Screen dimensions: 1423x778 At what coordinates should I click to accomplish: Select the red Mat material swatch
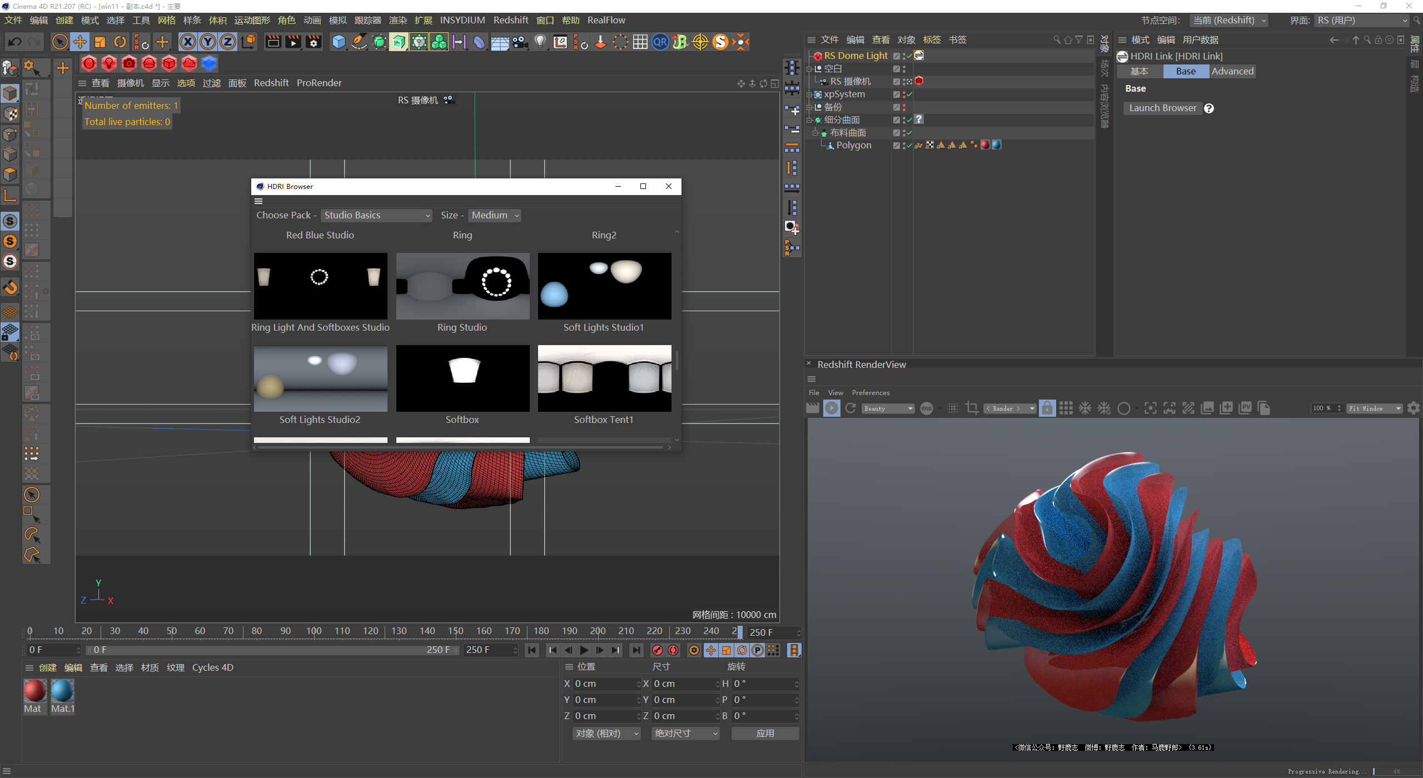pyautogui.click(x=34, y=691)
